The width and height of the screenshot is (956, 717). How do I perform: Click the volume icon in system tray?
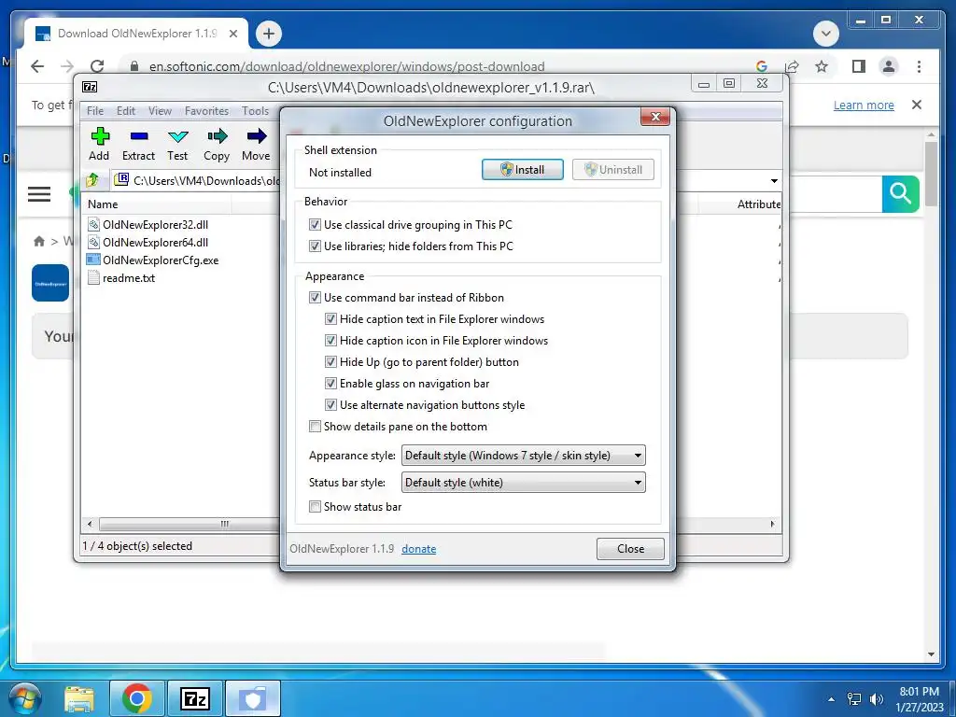876,699
